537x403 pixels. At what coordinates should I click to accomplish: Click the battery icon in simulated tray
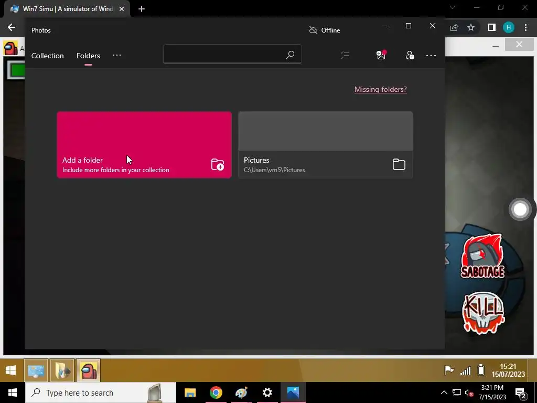pyautogui.click(x=481, y=370)
